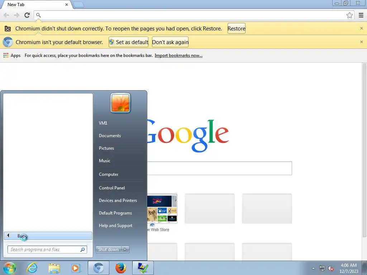Open Windows Explorer from taskbar

point(54,268)
